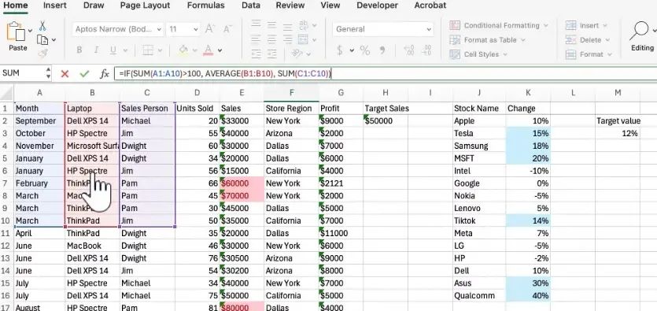Open the Cell Styles button

pyautogui.click(x=478, y=54)
